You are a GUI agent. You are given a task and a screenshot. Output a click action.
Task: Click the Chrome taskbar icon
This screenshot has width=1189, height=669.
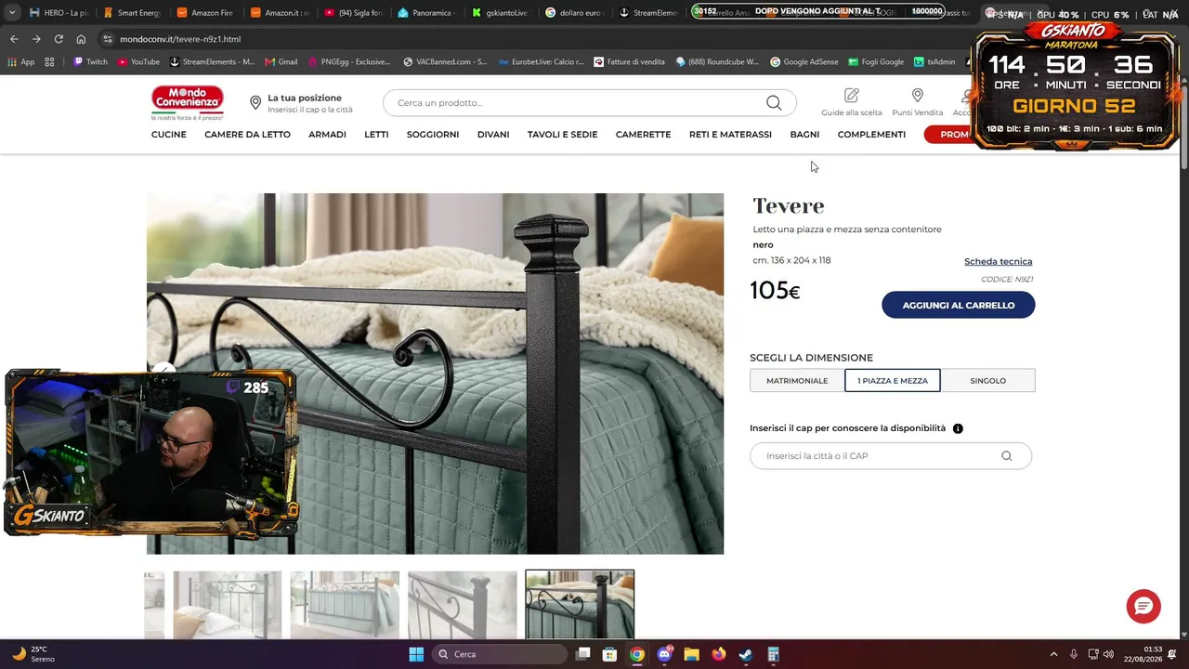(636, 654)
